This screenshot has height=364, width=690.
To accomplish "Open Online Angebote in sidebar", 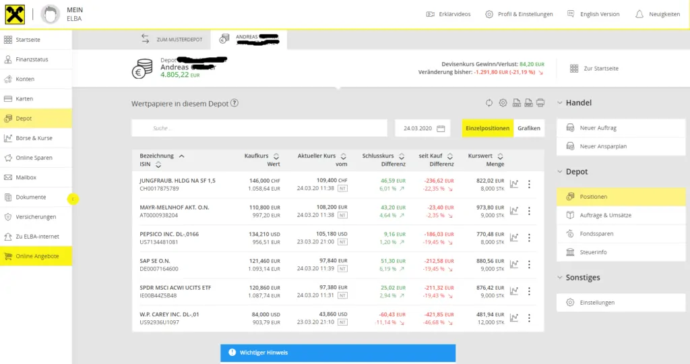I will click(x=36, y=256).
